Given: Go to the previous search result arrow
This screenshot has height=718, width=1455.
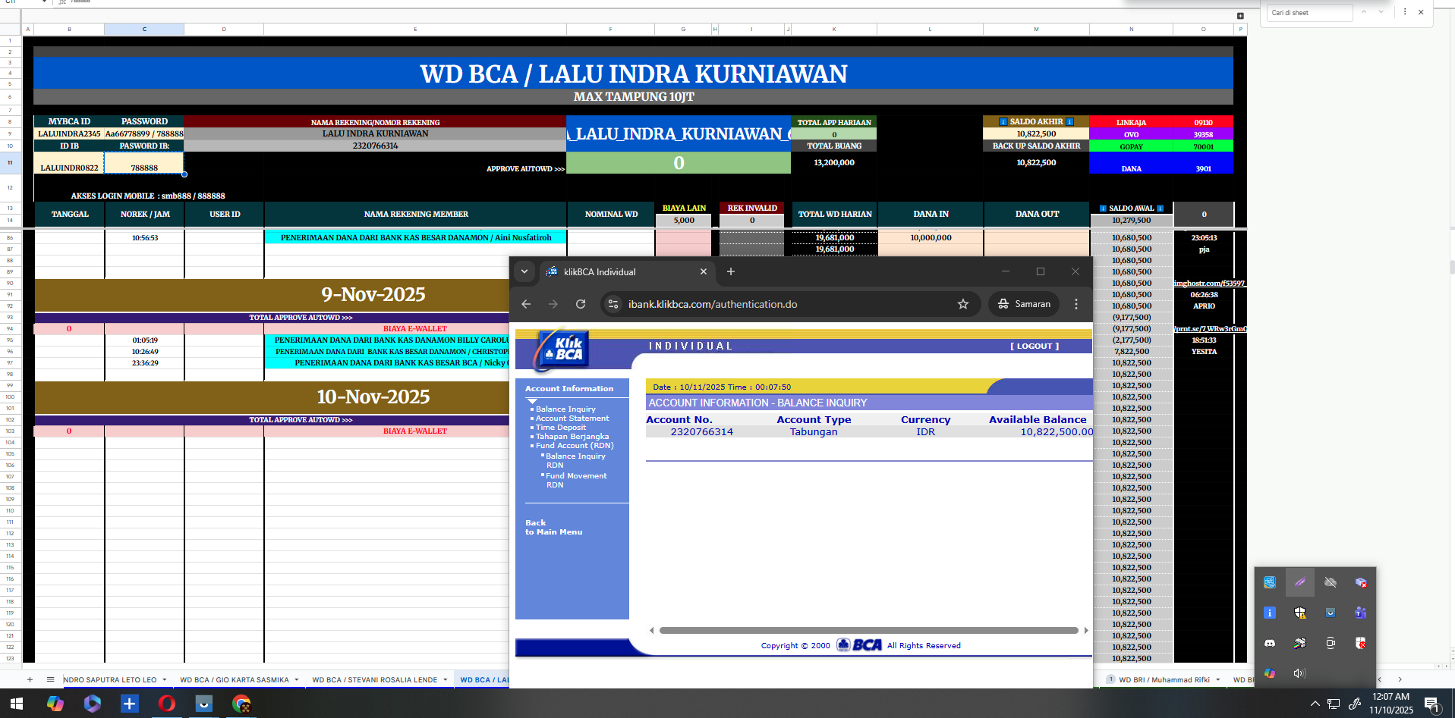Looking at the screenshot, I should pyautogui.click(x=1364, y=12).
